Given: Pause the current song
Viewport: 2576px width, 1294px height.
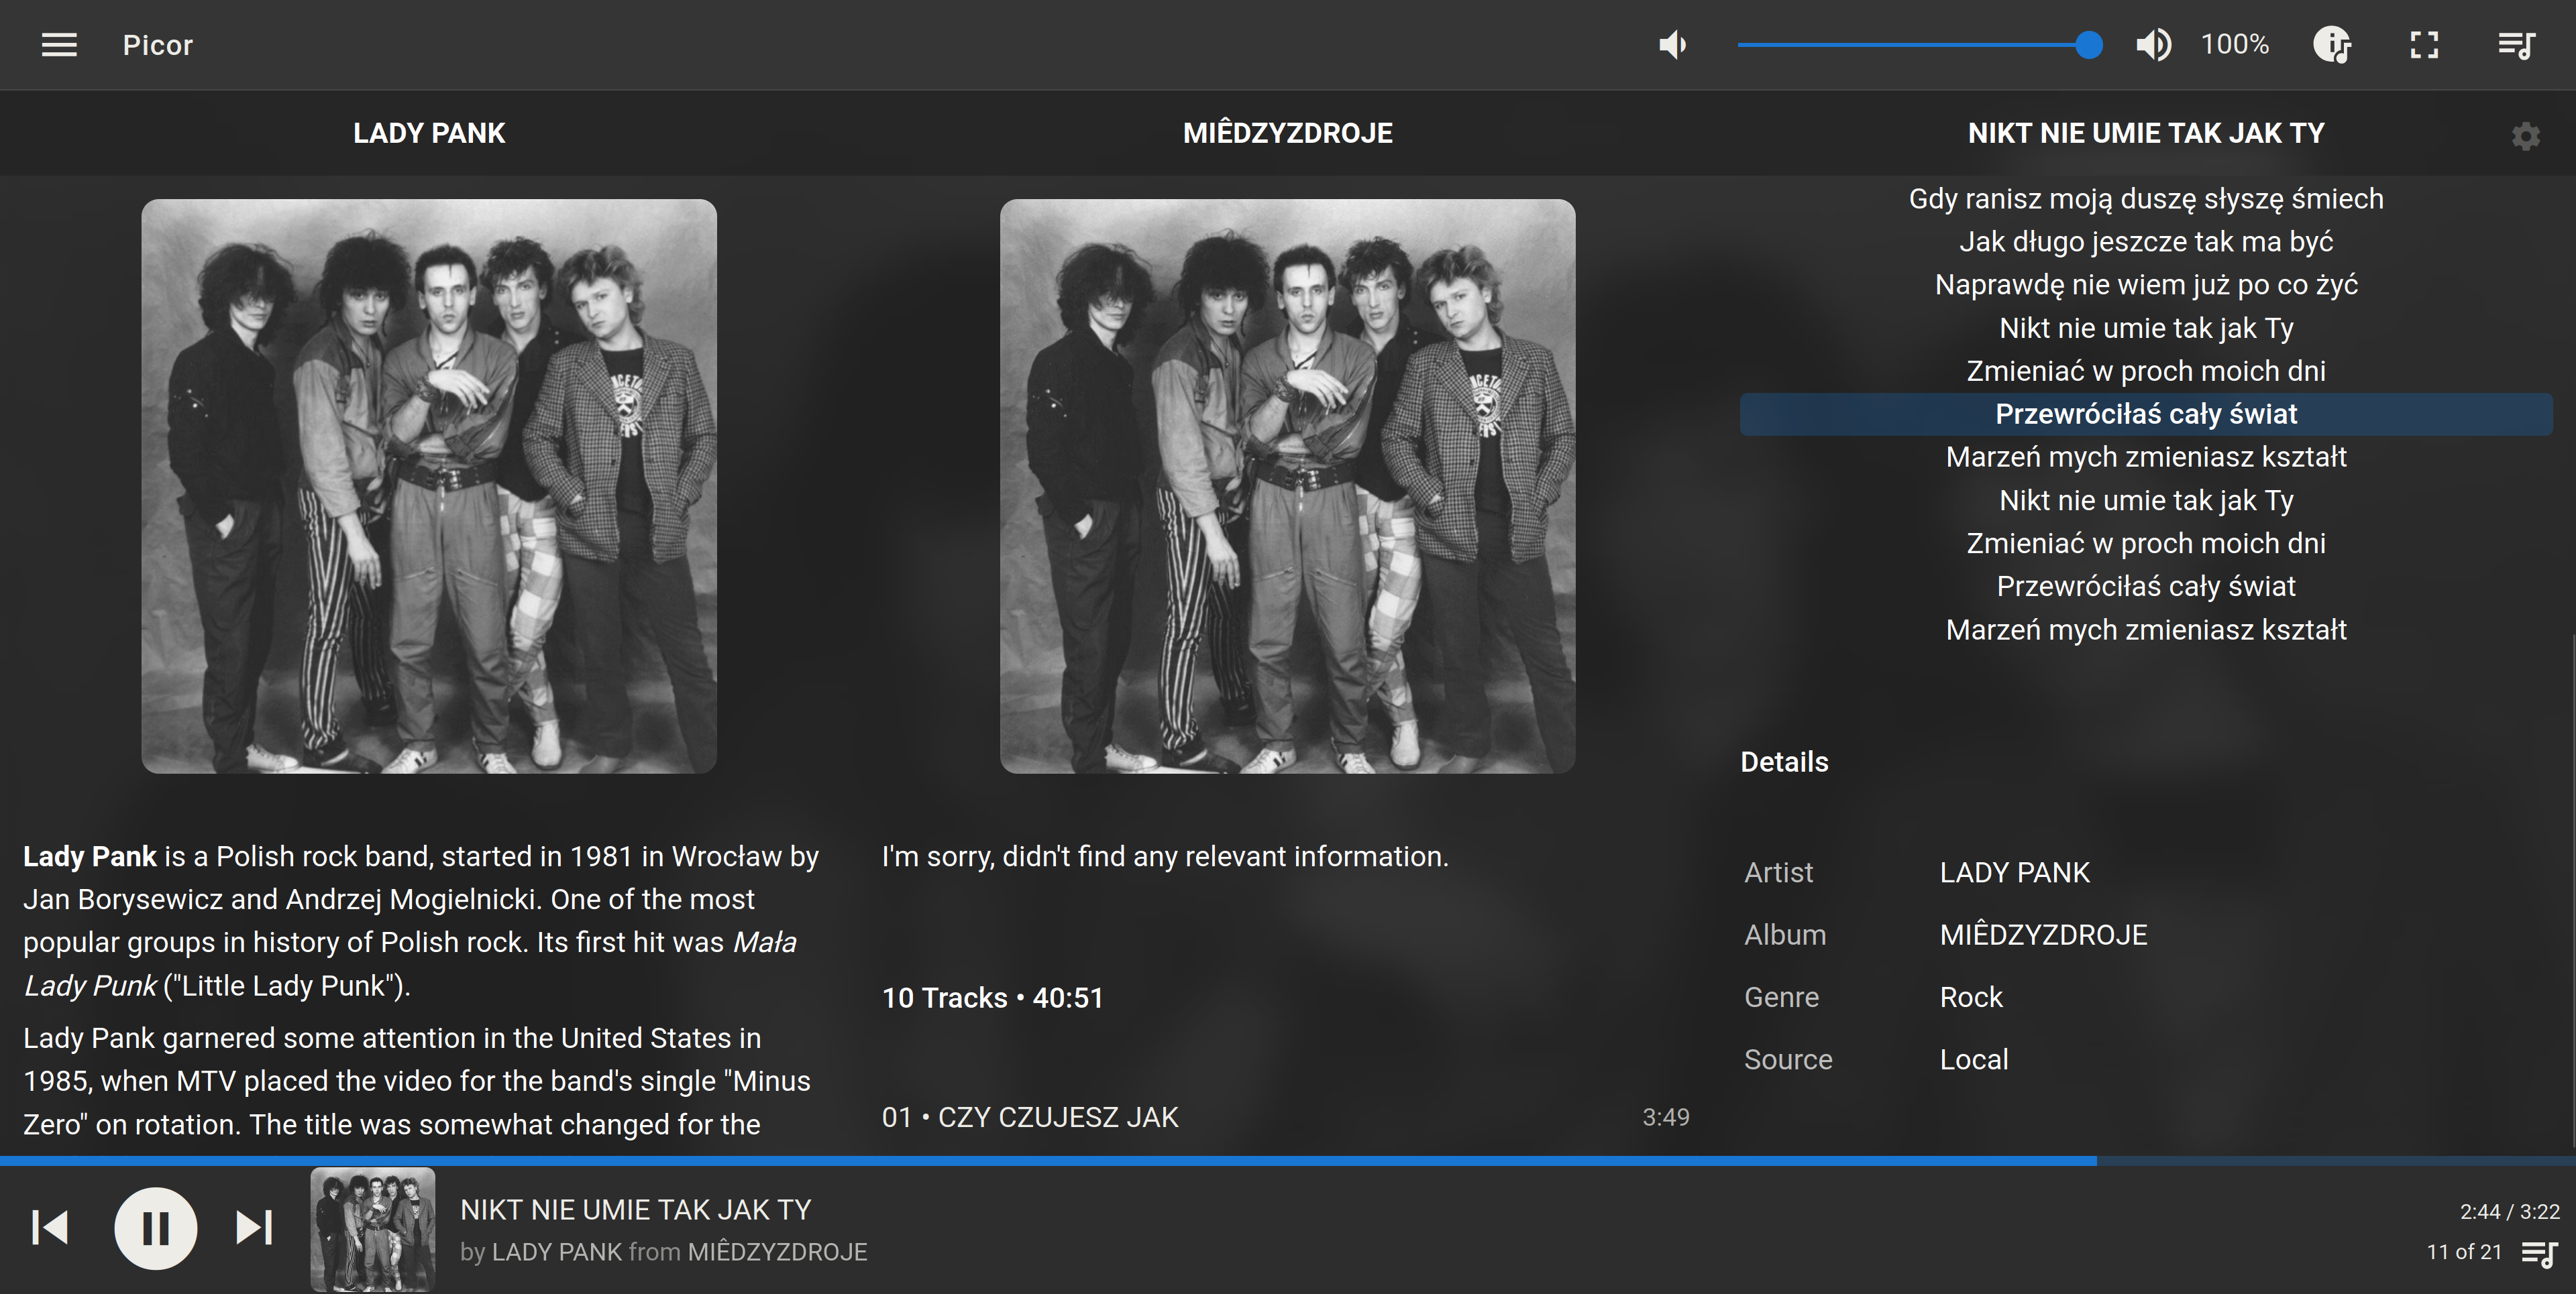Looking at the screenshot, I should coord(155,1228).
